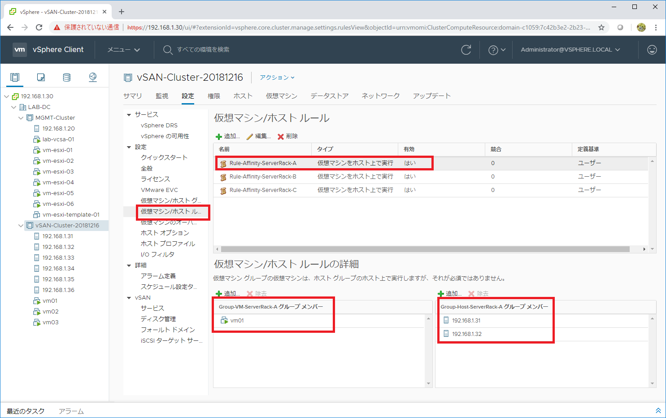The height and width of the screenshot is (418, 666).
Task: Open the メニュー dropdown
Action: click(x=124, y=50)
